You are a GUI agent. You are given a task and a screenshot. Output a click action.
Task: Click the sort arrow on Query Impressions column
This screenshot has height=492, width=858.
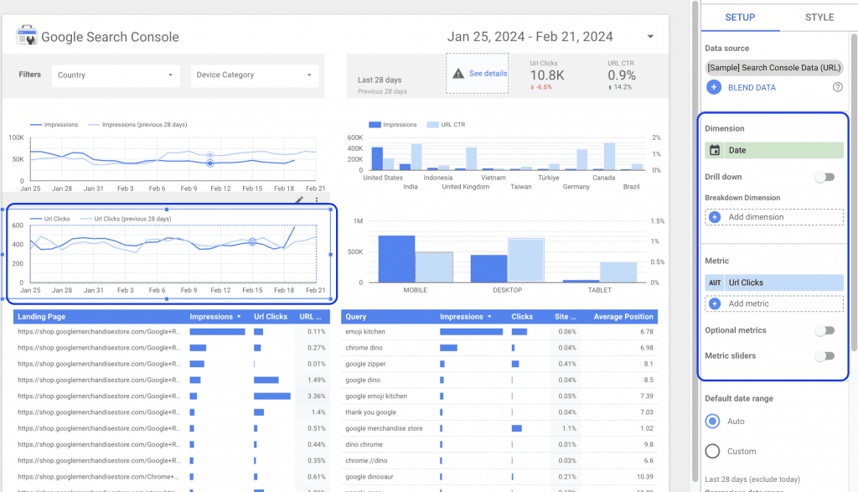pos(489,317)
